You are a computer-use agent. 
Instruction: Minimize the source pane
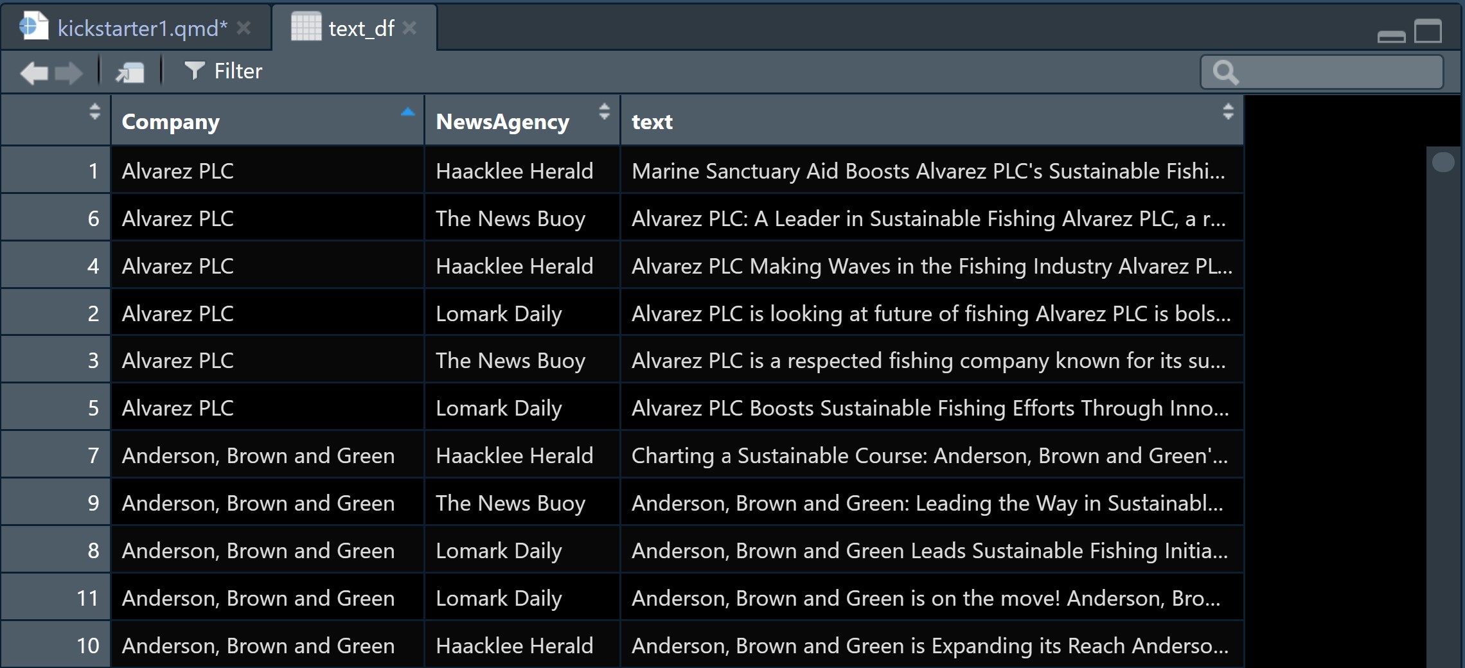[1391, 34]
